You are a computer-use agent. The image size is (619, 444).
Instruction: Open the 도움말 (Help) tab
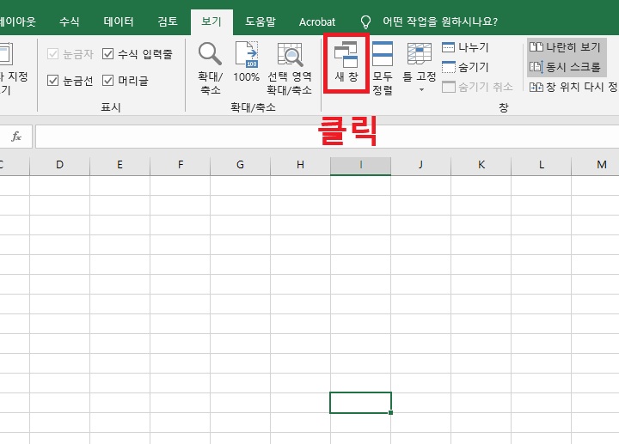pyautogui.click(x=260, y=21)
